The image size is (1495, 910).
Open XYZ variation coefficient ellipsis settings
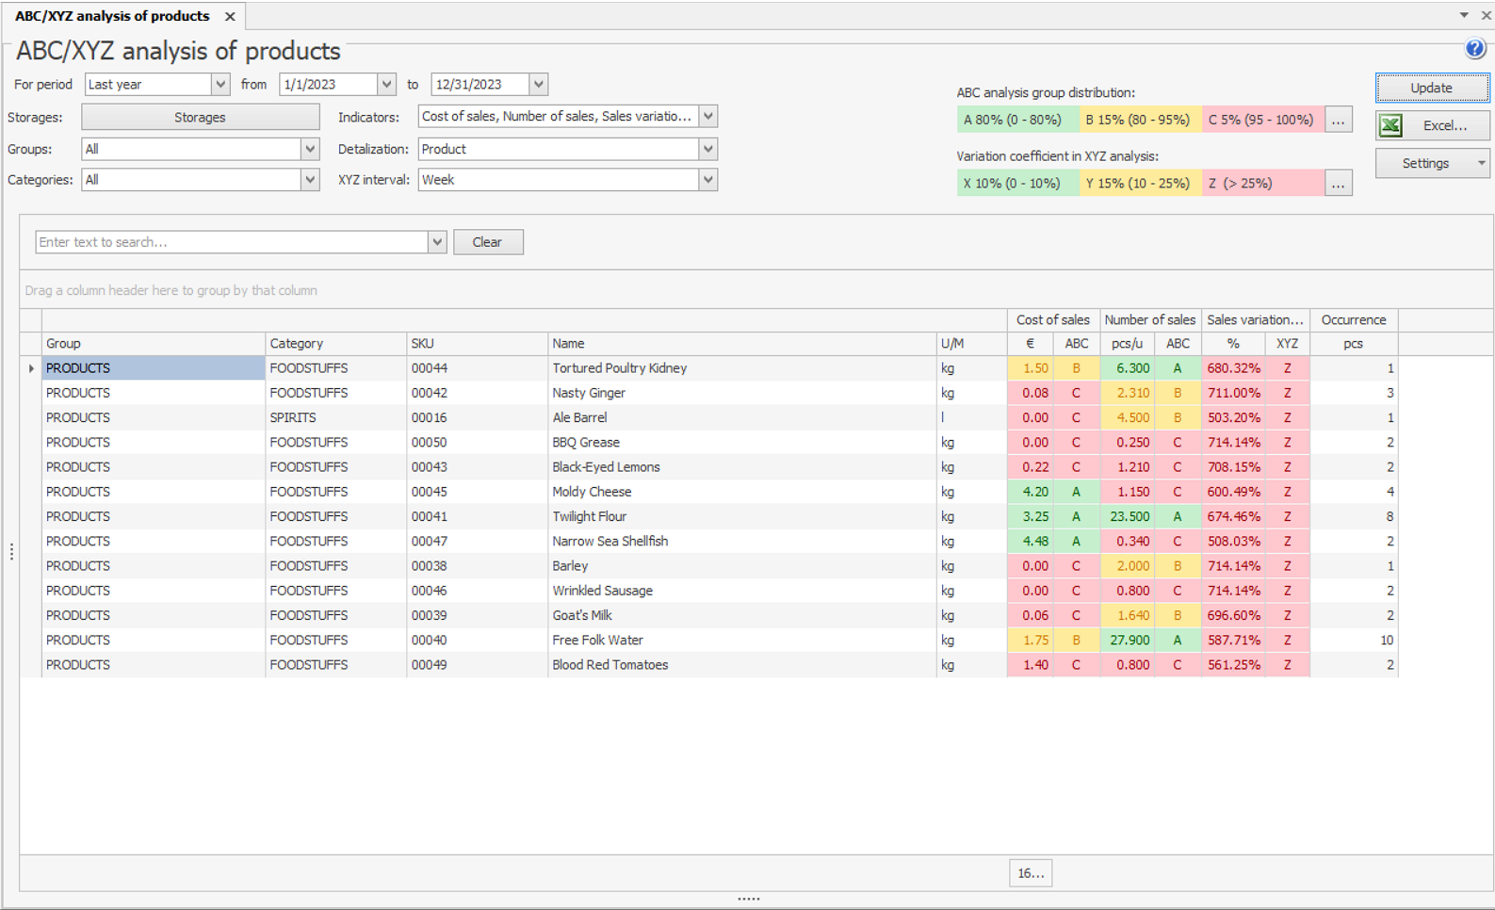(1338, 184)
